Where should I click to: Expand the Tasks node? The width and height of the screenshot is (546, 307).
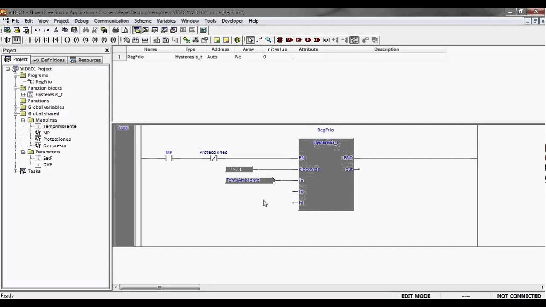15,171
